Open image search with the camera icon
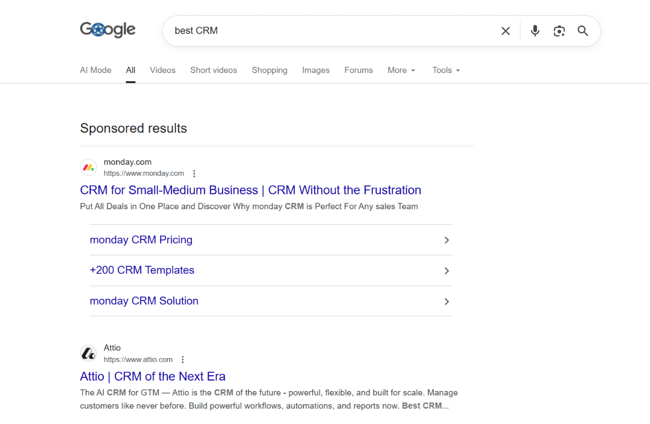The width and height of the screenshot is (650, 424). [559, 31]
